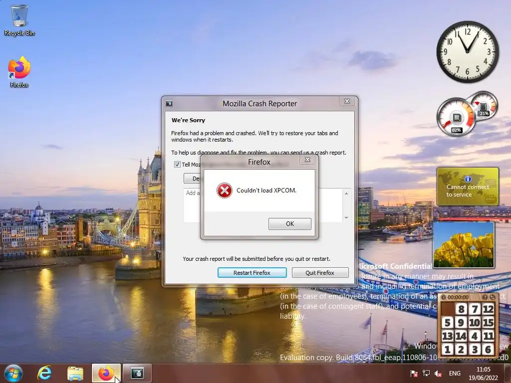511x383 pixels.
Task: Click tile 12 in the puzzle gadget
Action: coord(488,309)
